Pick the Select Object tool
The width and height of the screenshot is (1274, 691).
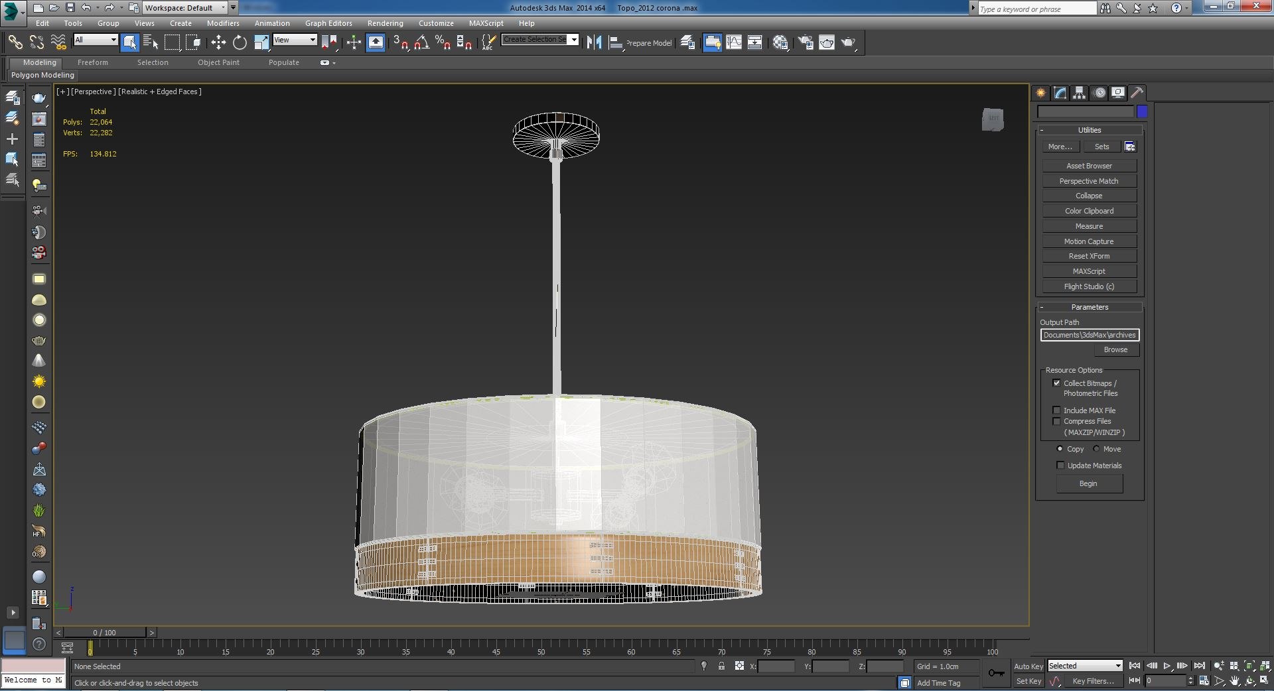pyautogui.click(x=130, y=42)
